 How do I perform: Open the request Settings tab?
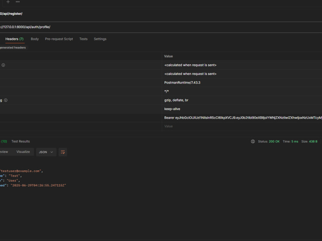point(100,39)
